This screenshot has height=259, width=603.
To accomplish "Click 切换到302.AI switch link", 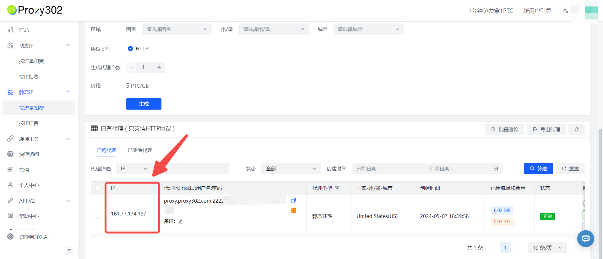I will click(34, 237).
